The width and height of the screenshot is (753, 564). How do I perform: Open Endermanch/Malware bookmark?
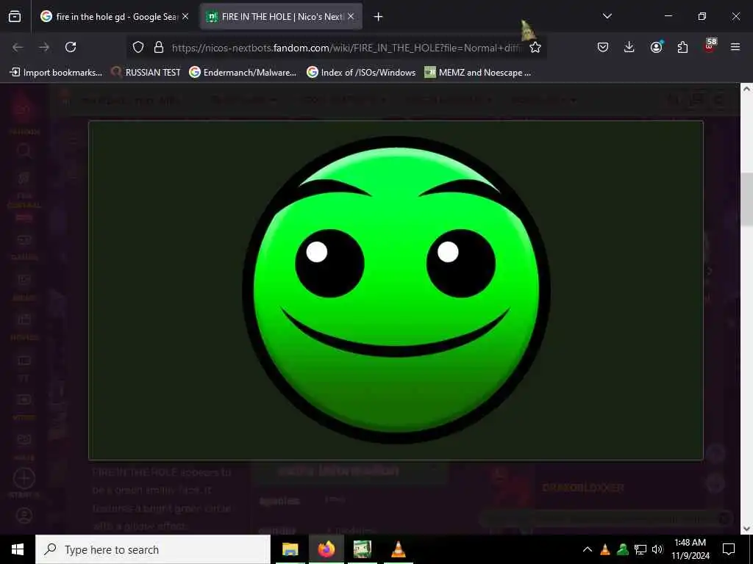click(243, 73)
